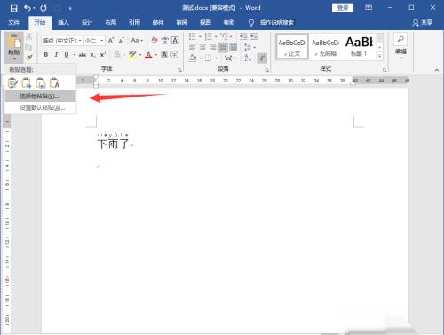Toggle Underline formatting
Viewport: 444px width, 335px height.
point(67,55)
